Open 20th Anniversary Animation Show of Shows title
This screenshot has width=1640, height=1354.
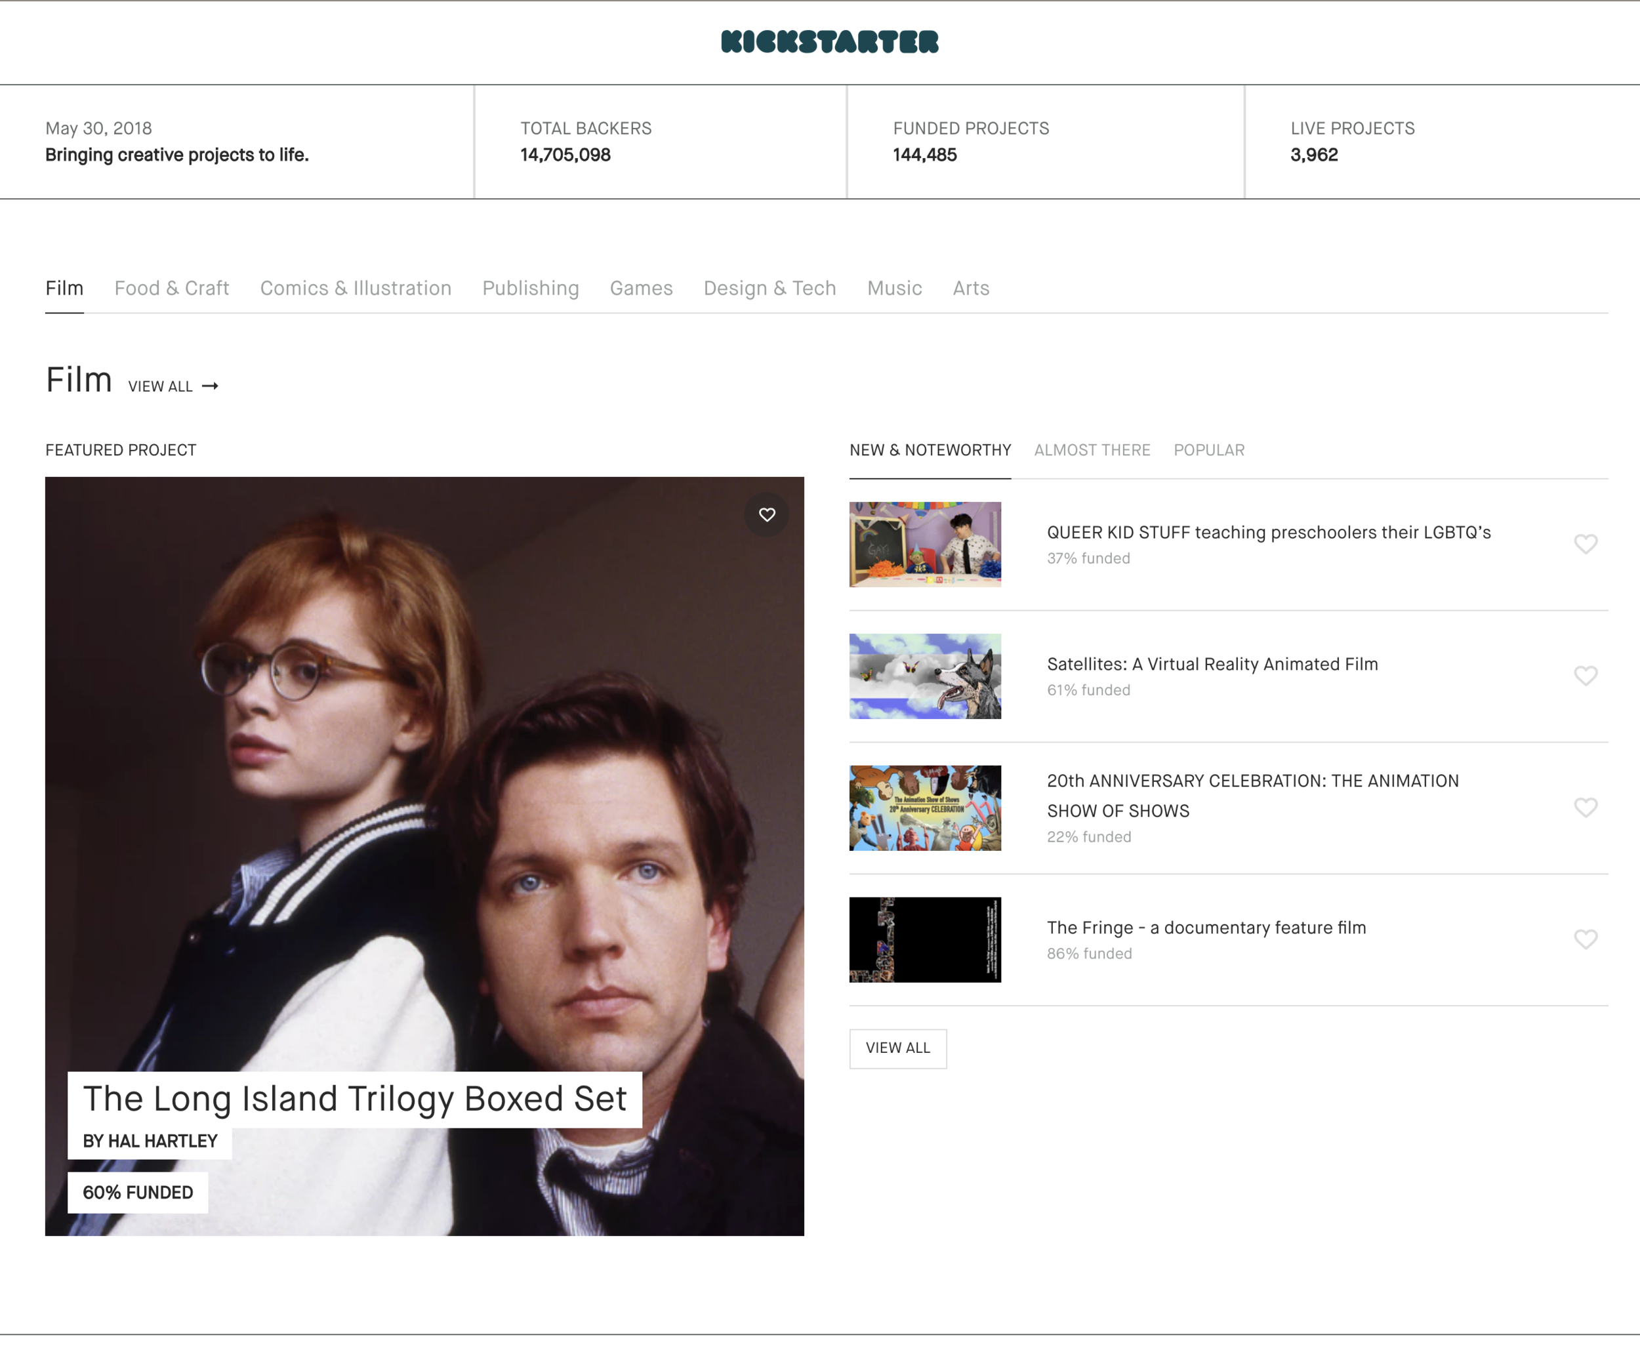(1252, 796)
